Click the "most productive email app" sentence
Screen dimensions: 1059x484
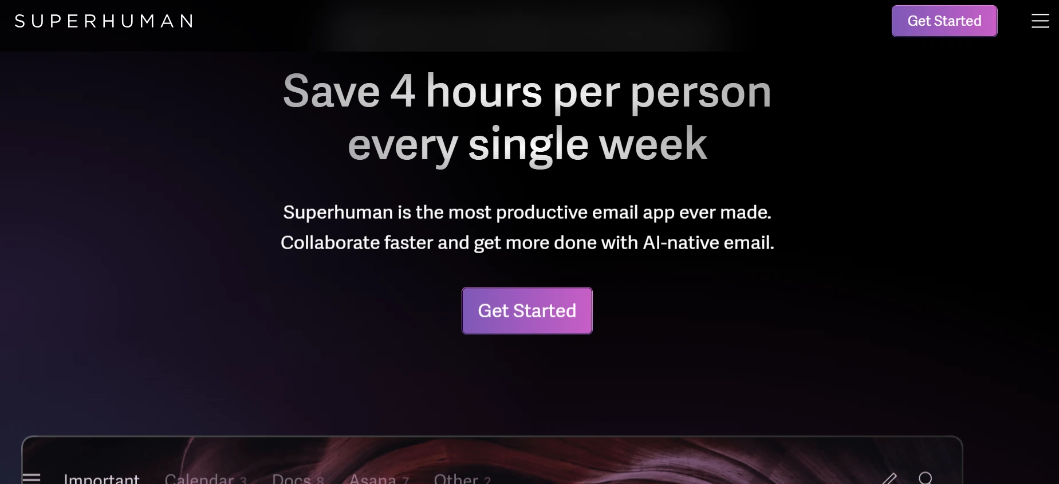pyautogui.click(x=527, y=213)
